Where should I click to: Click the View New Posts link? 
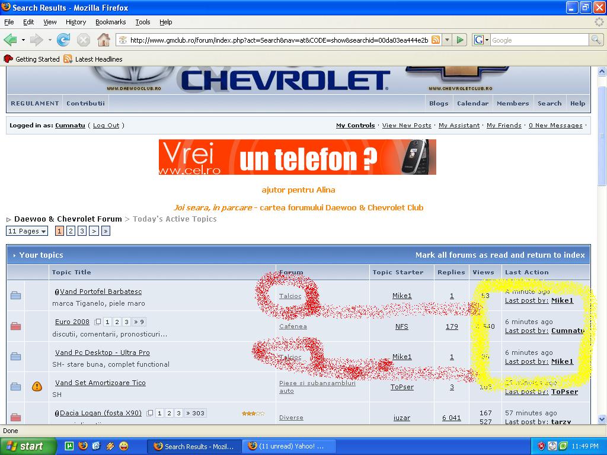[407, 126]
